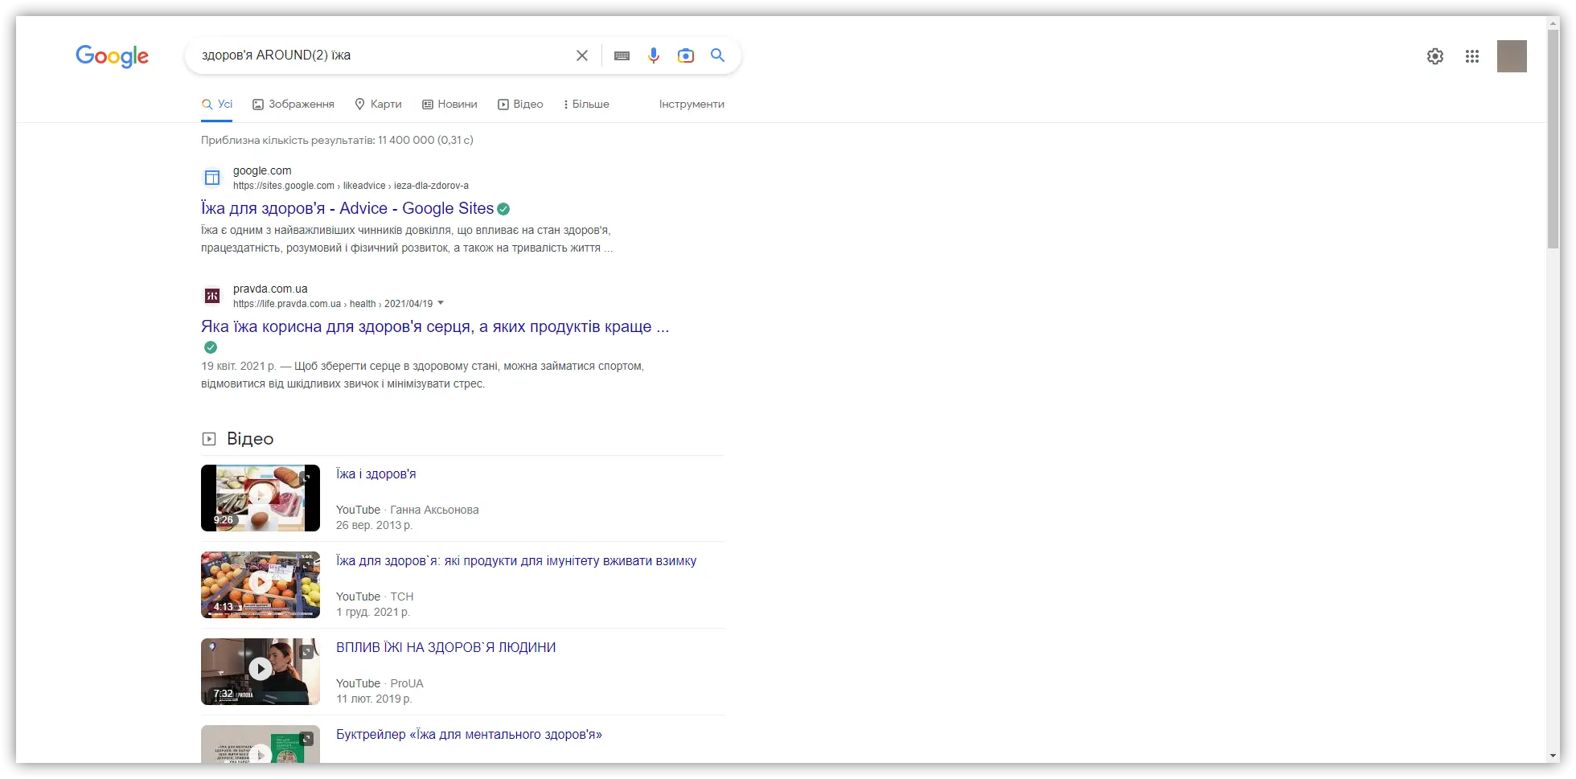Click 'YouTube · Ганна Аксьонова' source text
Image resolution: width=1576 pixels, height=779 pixels.
coord(407,510)
